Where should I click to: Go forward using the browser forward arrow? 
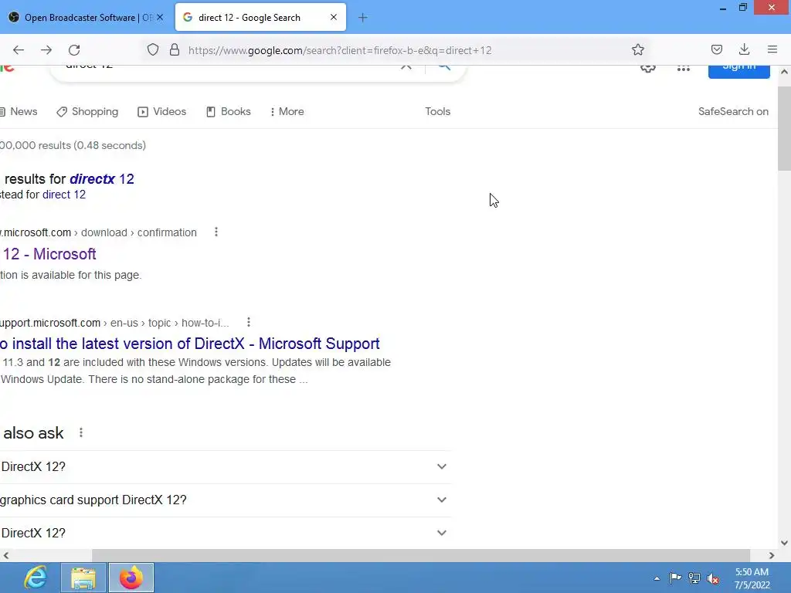tap(46, 50)
